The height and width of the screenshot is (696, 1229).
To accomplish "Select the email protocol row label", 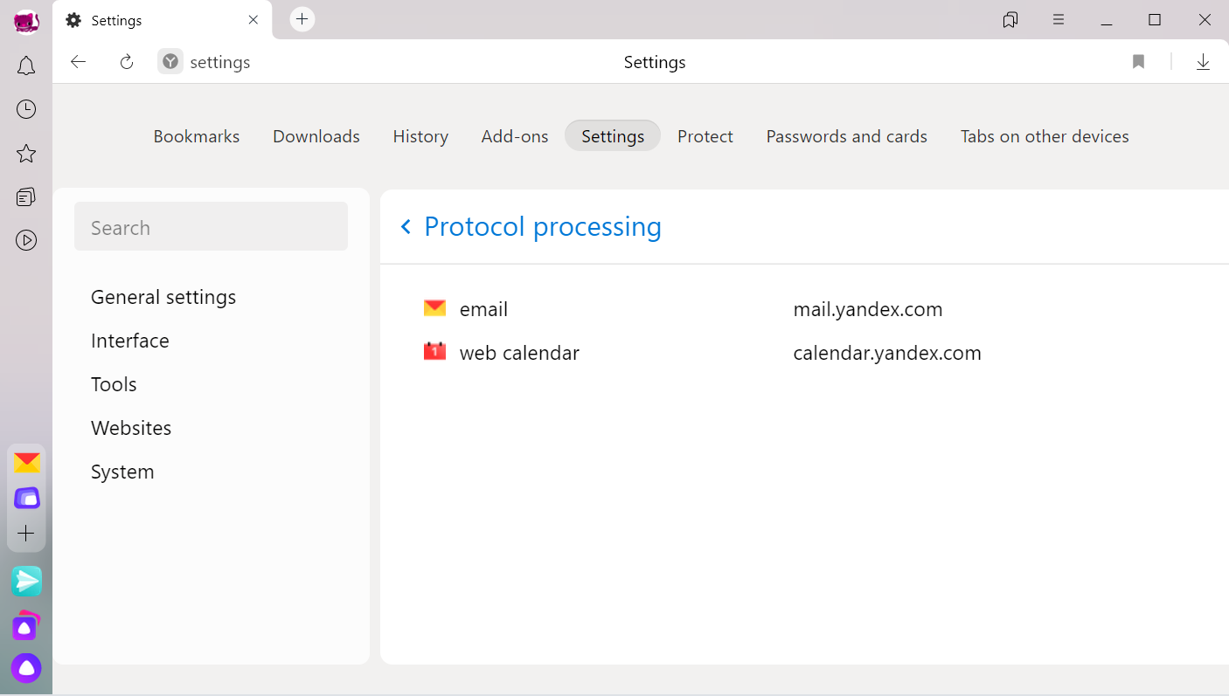I will tap(483, 309).
